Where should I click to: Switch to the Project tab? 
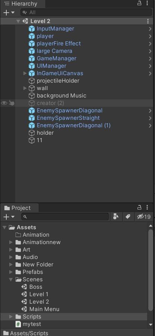(17, 208)
